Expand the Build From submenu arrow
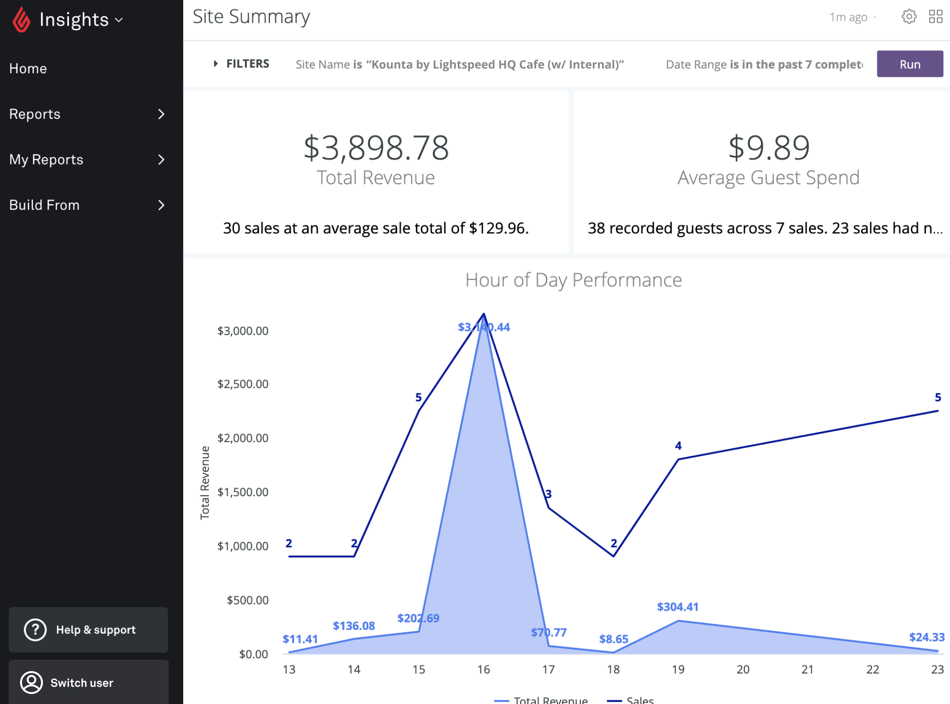Image resolution: width=950 pixels, height=704 pixels. 161,205
